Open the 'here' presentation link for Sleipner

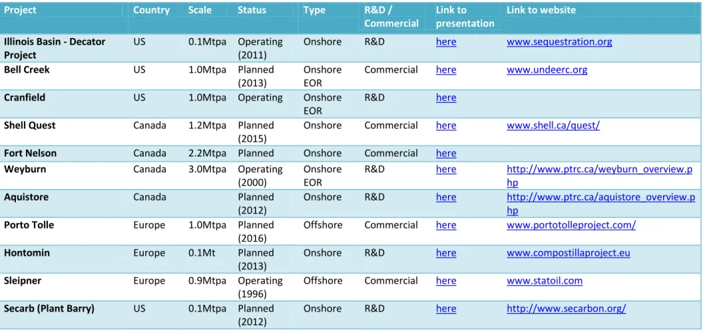pos(446,280)
